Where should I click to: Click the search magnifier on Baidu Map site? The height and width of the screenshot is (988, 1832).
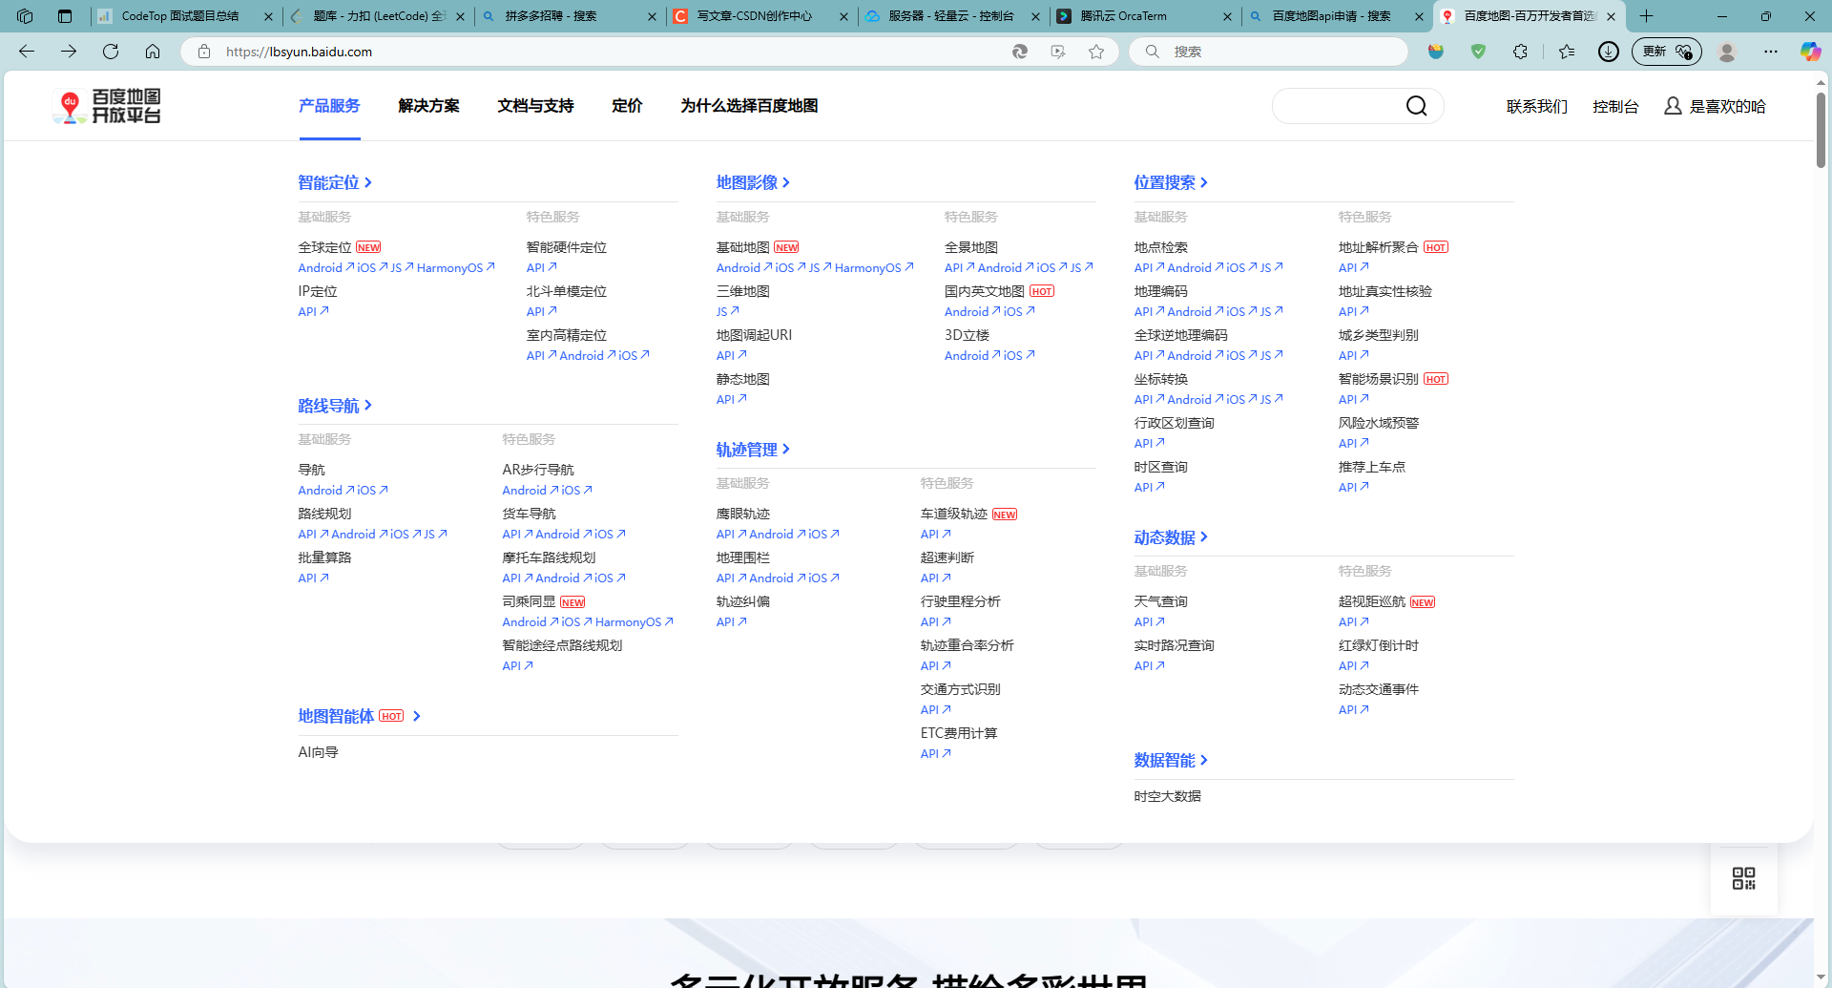click(1417, 106)
